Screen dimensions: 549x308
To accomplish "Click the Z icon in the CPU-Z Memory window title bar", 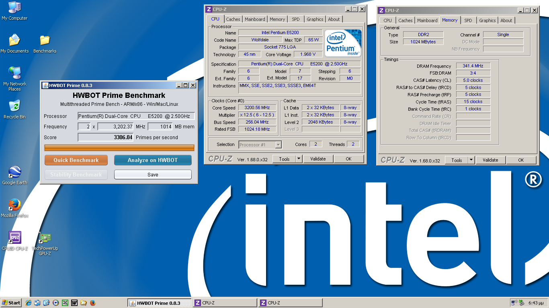I will click(381, 10).
